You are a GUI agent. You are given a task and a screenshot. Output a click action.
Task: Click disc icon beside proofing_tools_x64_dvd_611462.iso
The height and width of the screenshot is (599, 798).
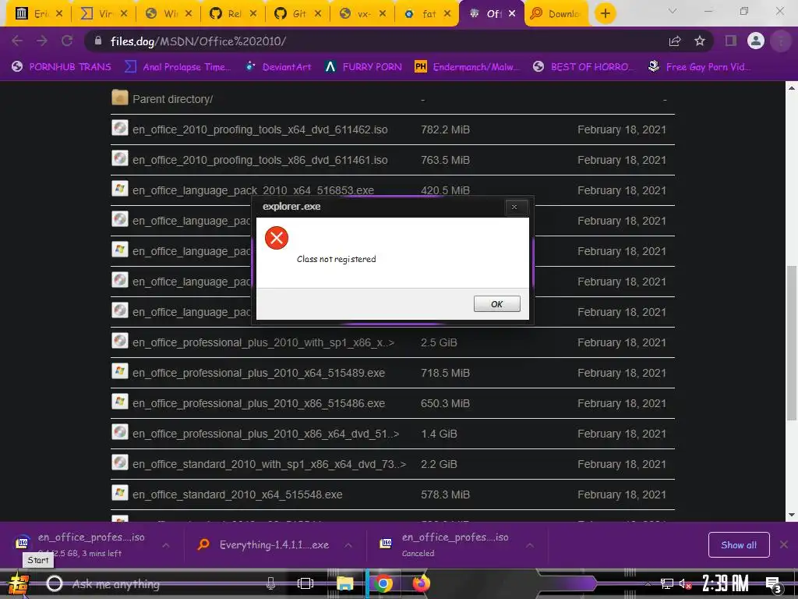pos(119,128)
